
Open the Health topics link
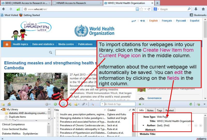point(20,44)
